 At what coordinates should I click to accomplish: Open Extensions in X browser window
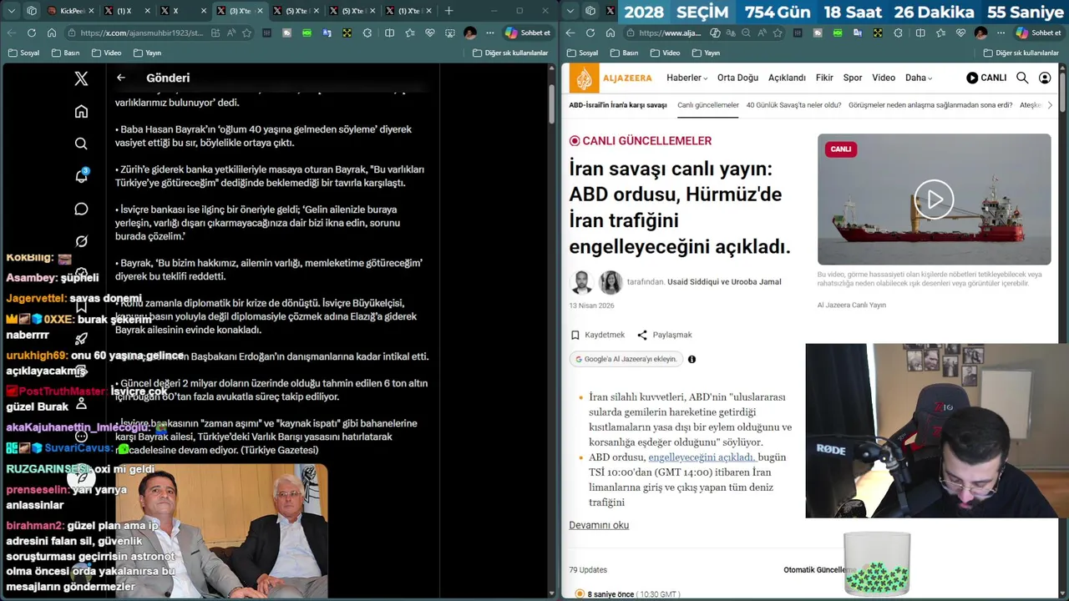pos(367,33)
